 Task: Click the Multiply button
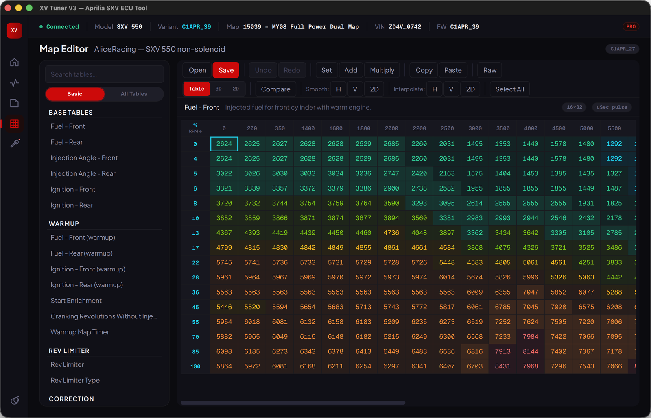click(x=382, y=70)
